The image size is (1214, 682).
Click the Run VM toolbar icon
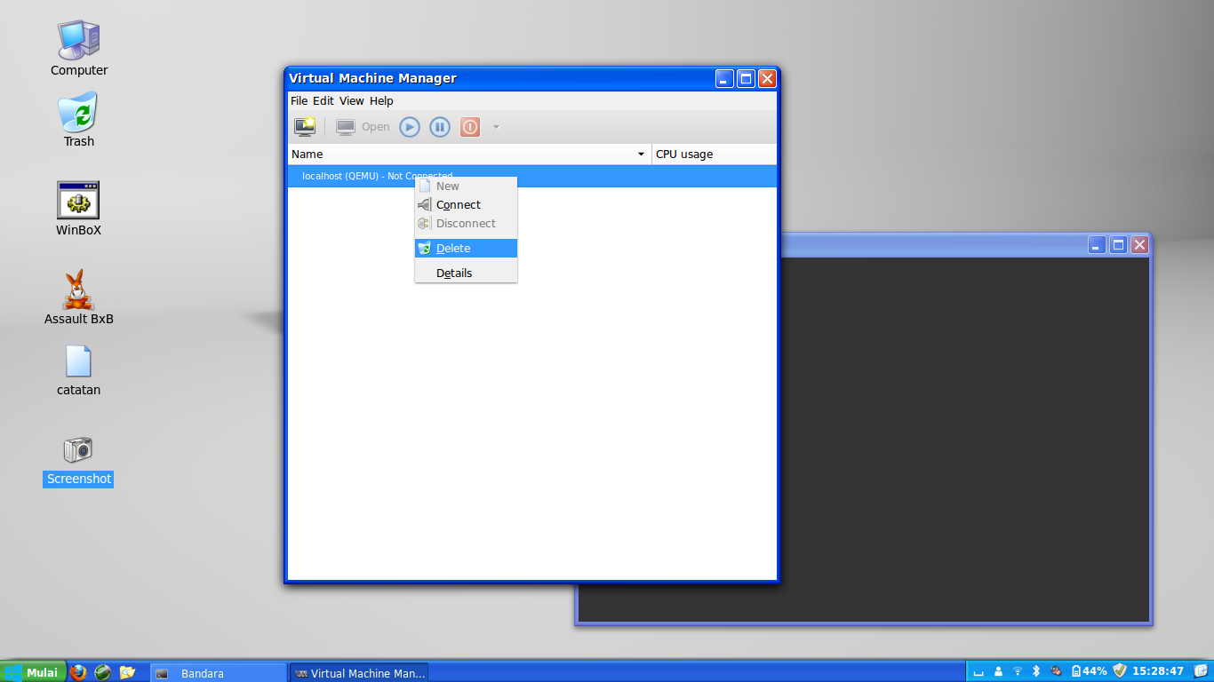(409, 126)
